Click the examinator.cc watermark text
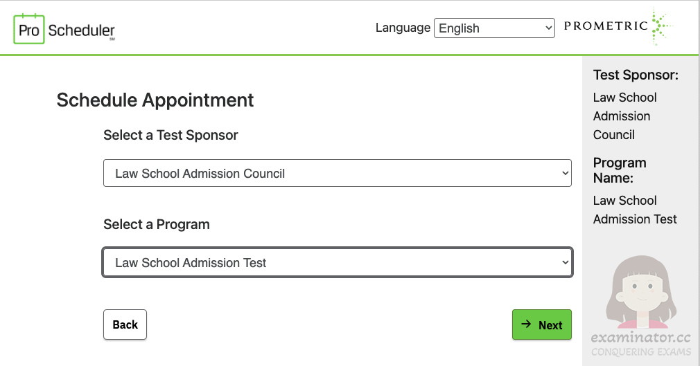Viewport: 700px width, 366px height. [640, 338]
